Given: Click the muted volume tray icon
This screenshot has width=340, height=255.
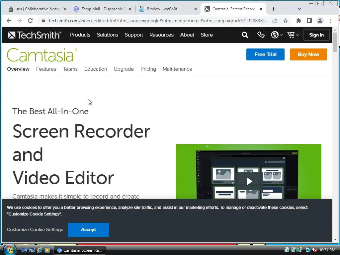Looking at the screenshot, I should (x=314, y=250).
